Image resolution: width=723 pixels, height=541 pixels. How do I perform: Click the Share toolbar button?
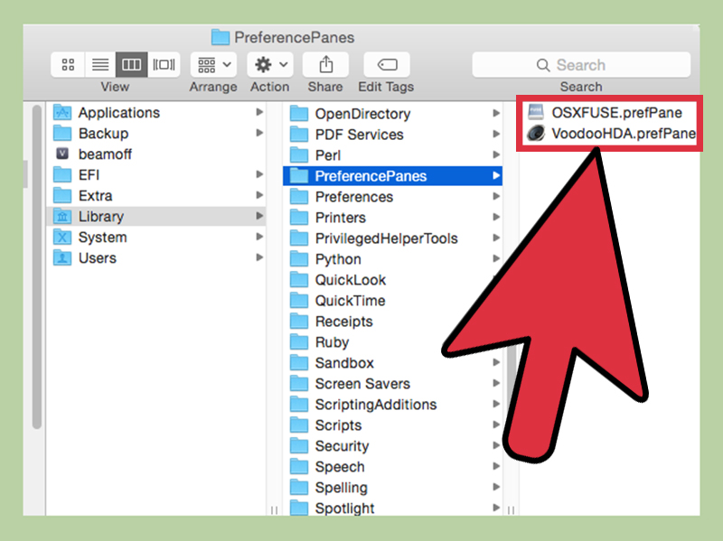pos(325,64)
